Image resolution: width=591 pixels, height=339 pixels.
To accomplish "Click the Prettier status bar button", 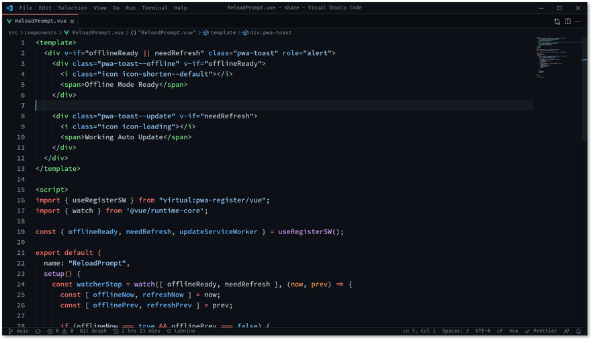I will click(541, 331).
